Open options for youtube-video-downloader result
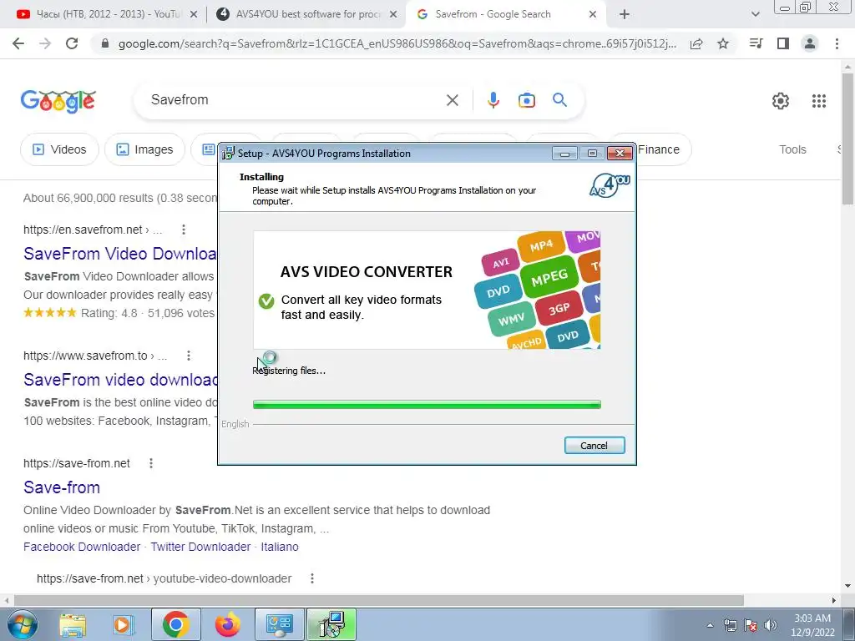The height and width of the screenshot is (641, 855). click(x=312, y=578)
